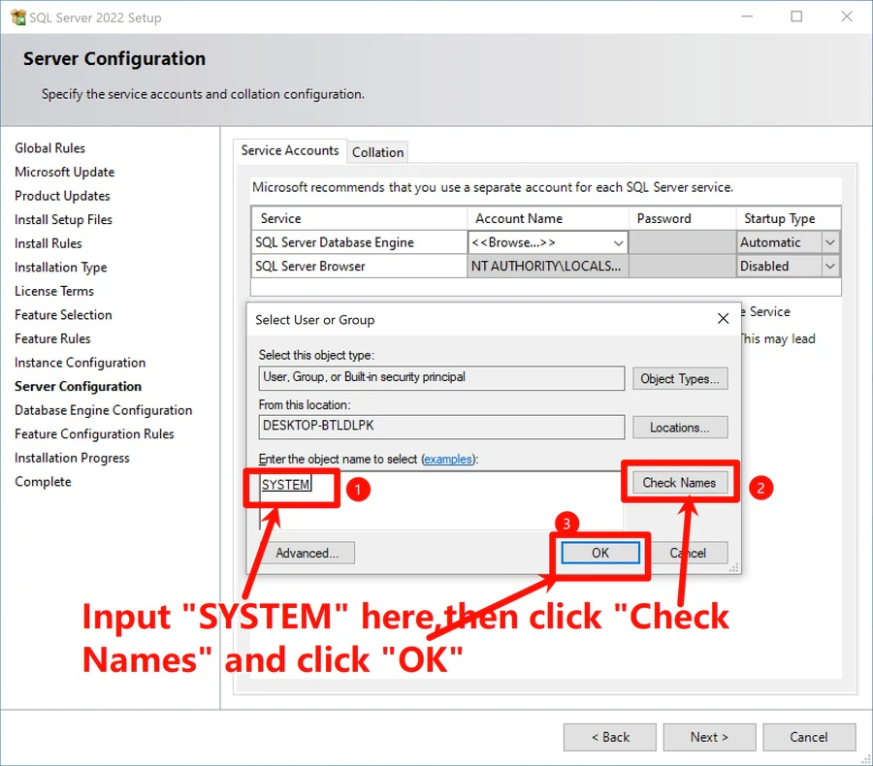873x766 pixels.
Task: Open Startup Type dropdown showing Disabled
Action: coord(829,266)
